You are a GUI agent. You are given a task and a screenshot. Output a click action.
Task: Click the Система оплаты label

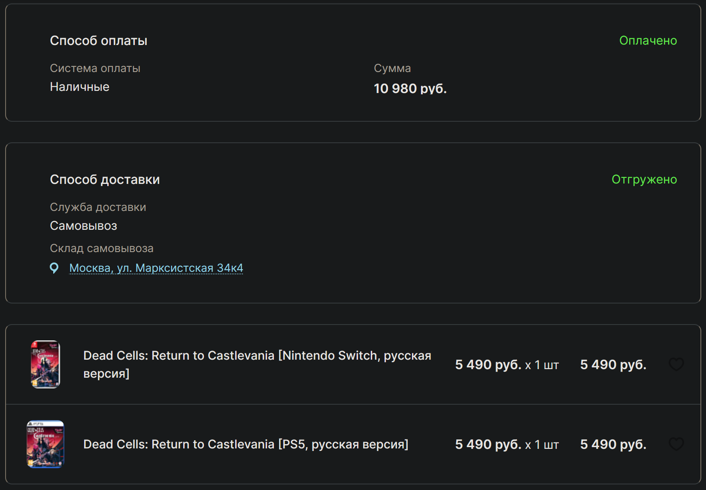click(x=95, y=68)
